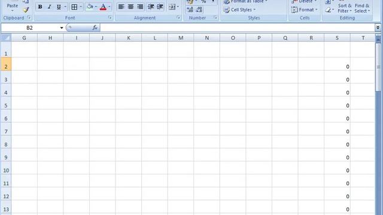383x215 pixels.
Task: Open Merge & Center dropdown arrow
Action: [178, 7]
